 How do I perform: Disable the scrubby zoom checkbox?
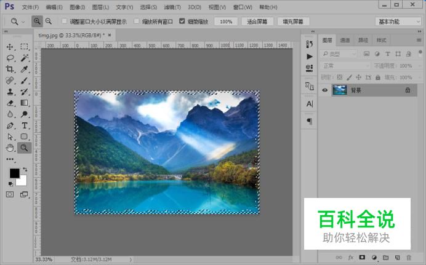click(182, 21)
